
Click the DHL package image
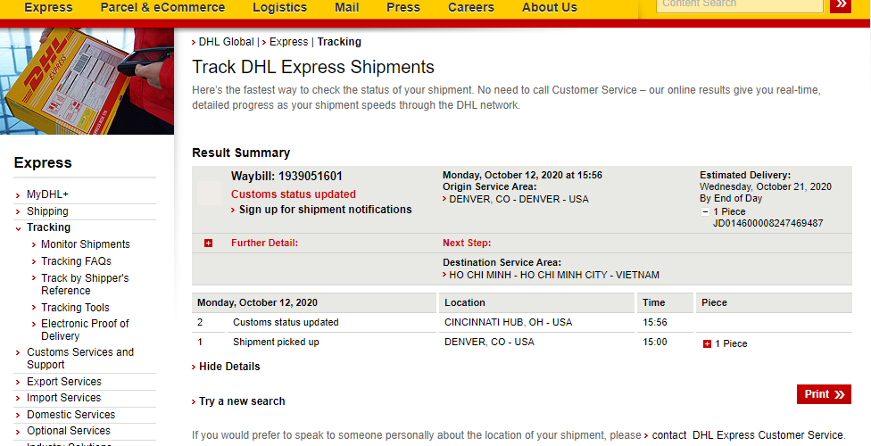(x=87, y=81)
